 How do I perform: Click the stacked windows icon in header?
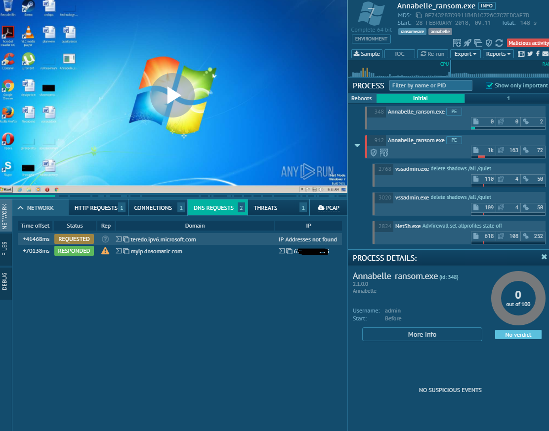[478, 43]
